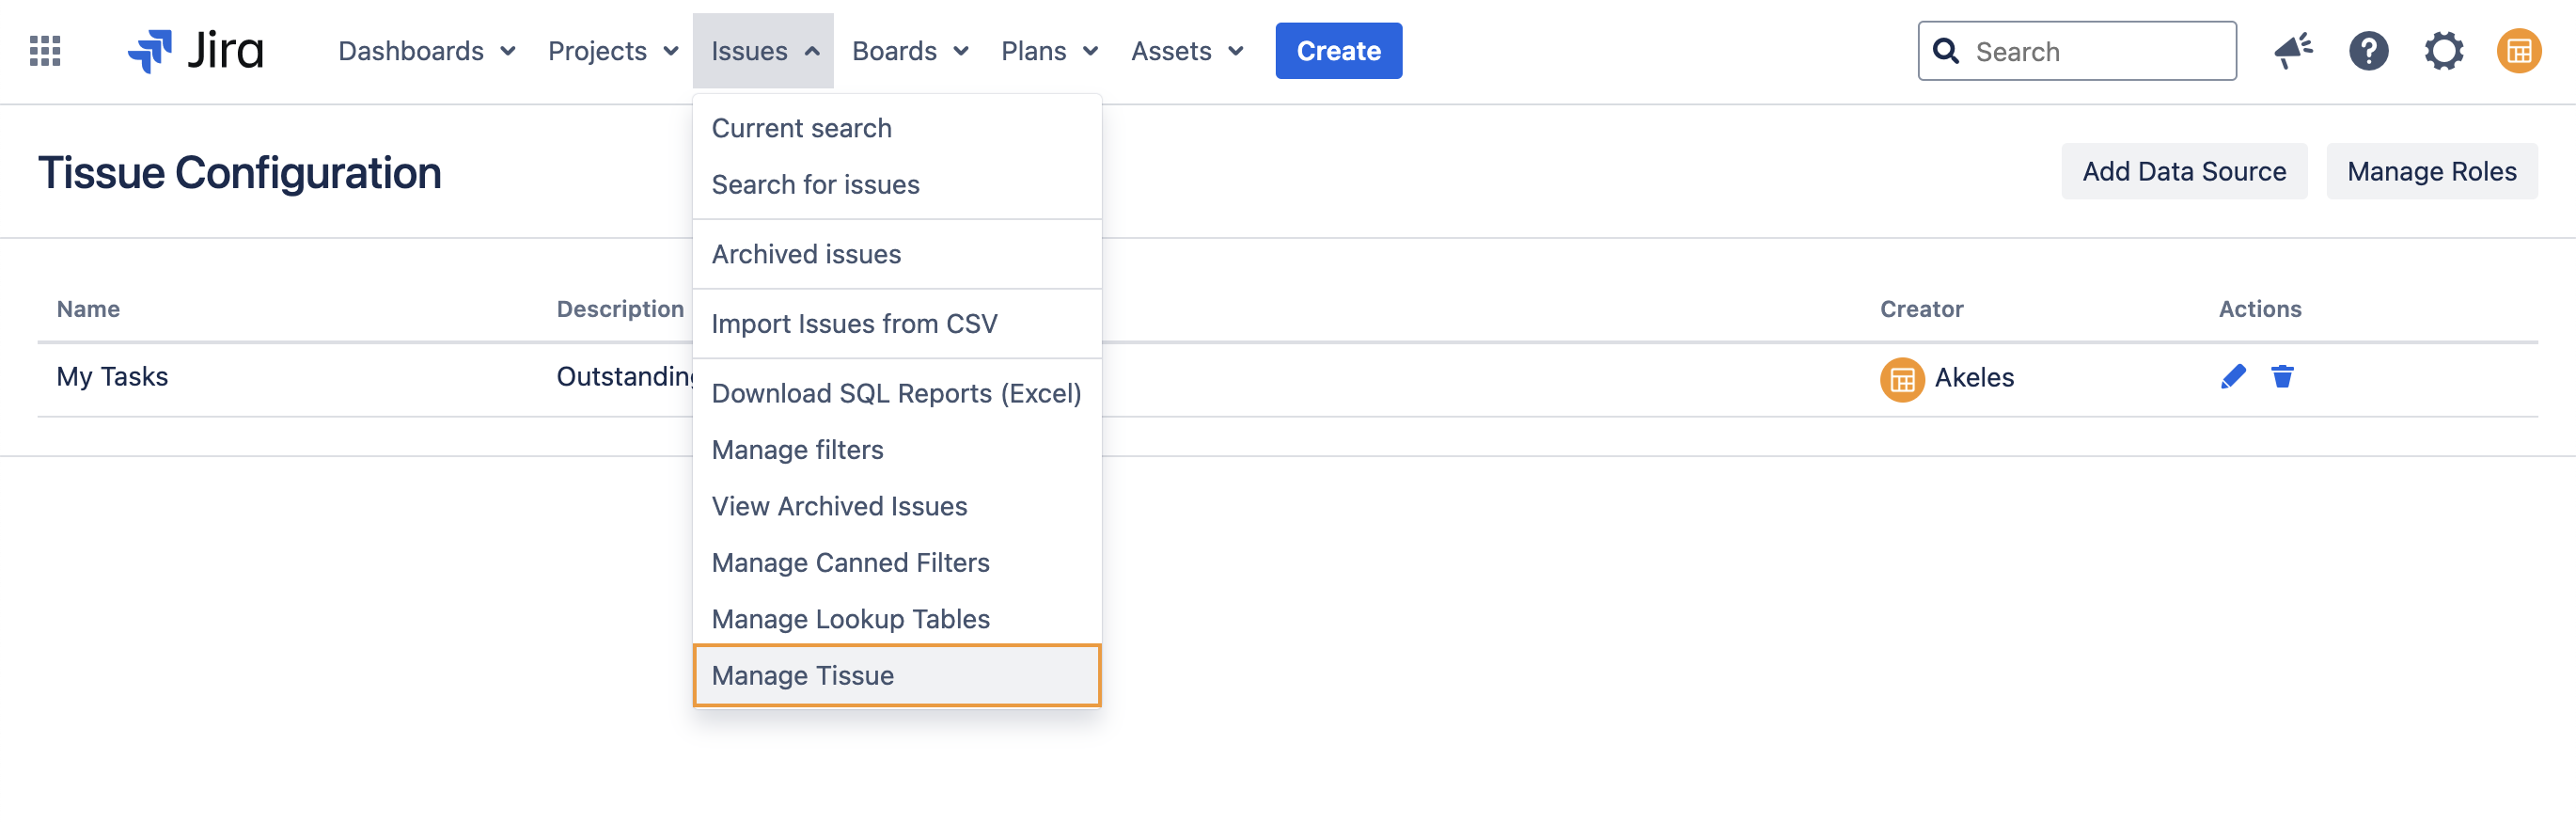Open the Help question mark icon
The height and width of the screenshot is (823, 2576).
(x=2368, y=51)
